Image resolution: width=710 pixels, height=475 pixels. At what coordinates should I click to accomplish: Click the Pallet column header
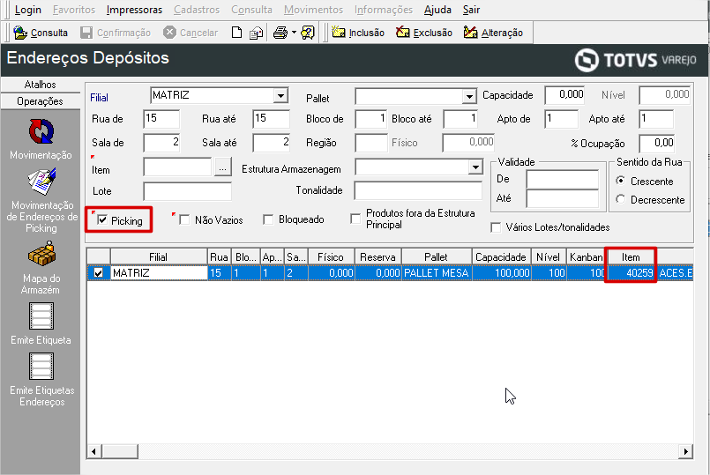[x=436, y=257]
